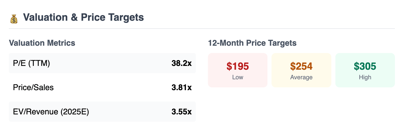Select the Valuation & Price Targets heading
This screenshot has width=404, height=125.
pyautogui.click(x=83, y=17)
